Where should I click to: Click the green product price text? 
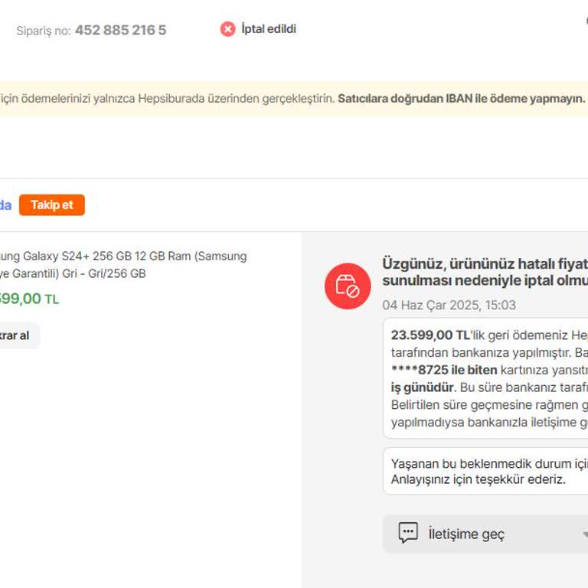pos(29,299)
